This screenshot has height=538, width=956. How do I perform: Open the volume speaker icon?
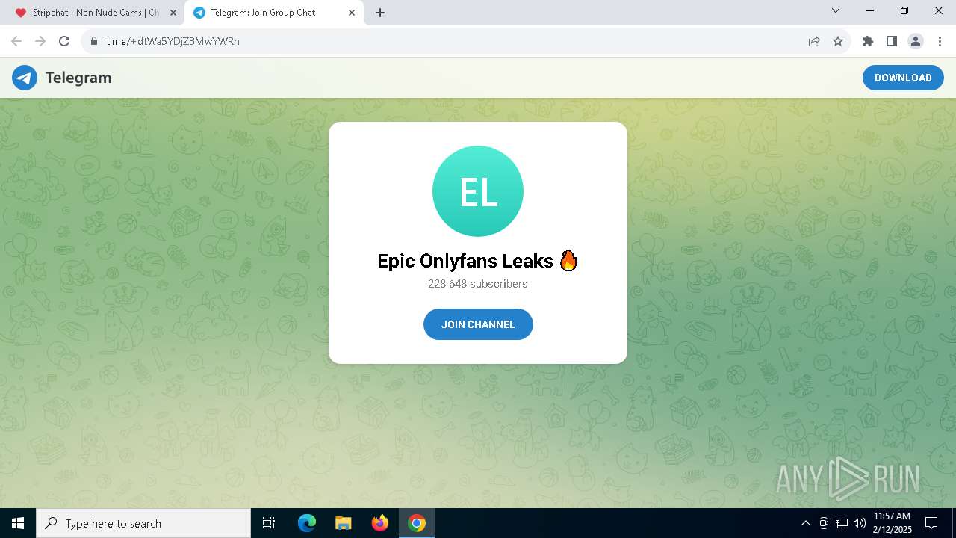click(x=860, y=523)
